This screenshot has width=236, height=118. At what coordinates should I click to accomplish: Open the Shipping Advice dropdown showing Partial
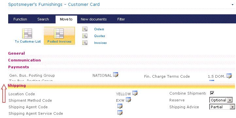[222, 107]
